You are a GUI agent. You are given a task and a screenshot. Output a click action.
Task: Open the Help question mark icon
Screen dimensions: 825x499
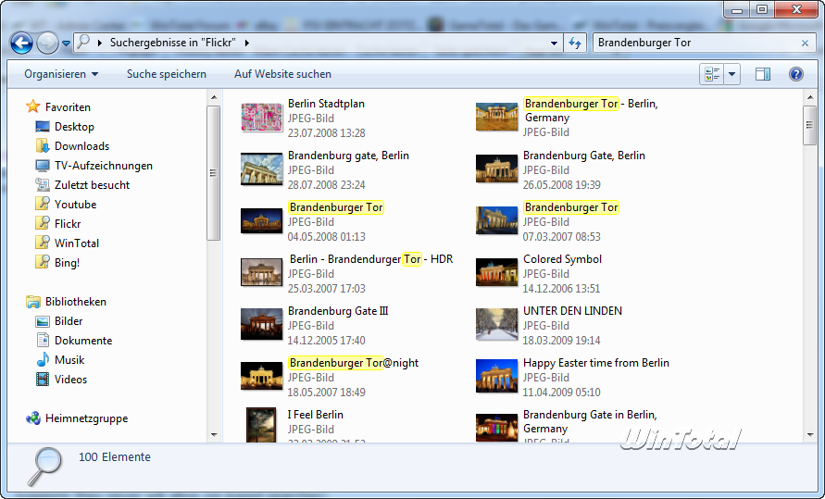[x=795, y=74]
